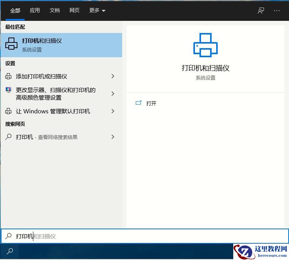
Task: Expand chevron for 添加打印机或扫描仪
Action: click(113, 76)
